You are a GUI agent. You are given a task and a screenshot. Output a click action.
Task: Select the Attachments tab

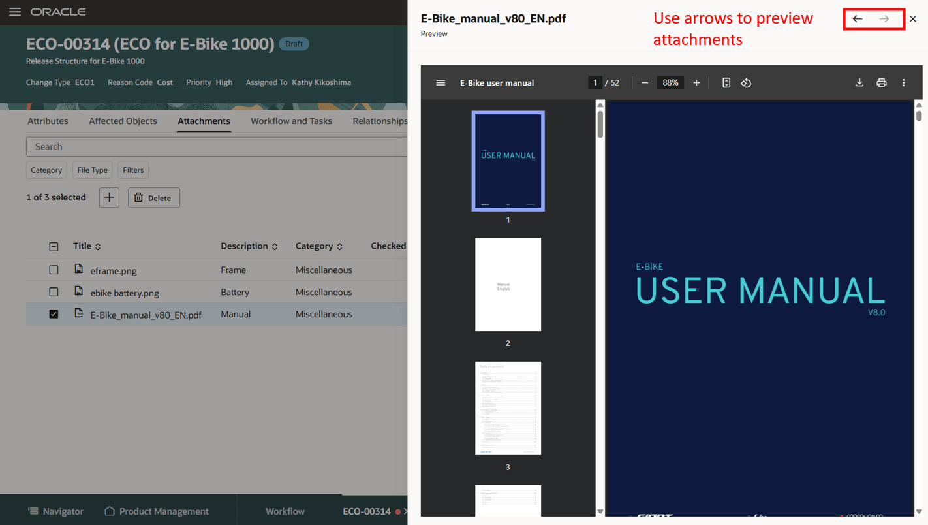204,121
